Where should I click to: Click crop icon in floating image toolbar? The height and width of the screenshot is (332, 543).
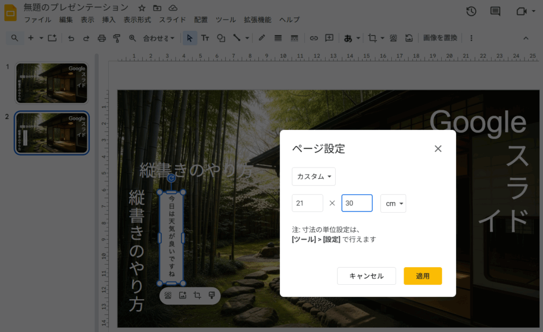197,295
